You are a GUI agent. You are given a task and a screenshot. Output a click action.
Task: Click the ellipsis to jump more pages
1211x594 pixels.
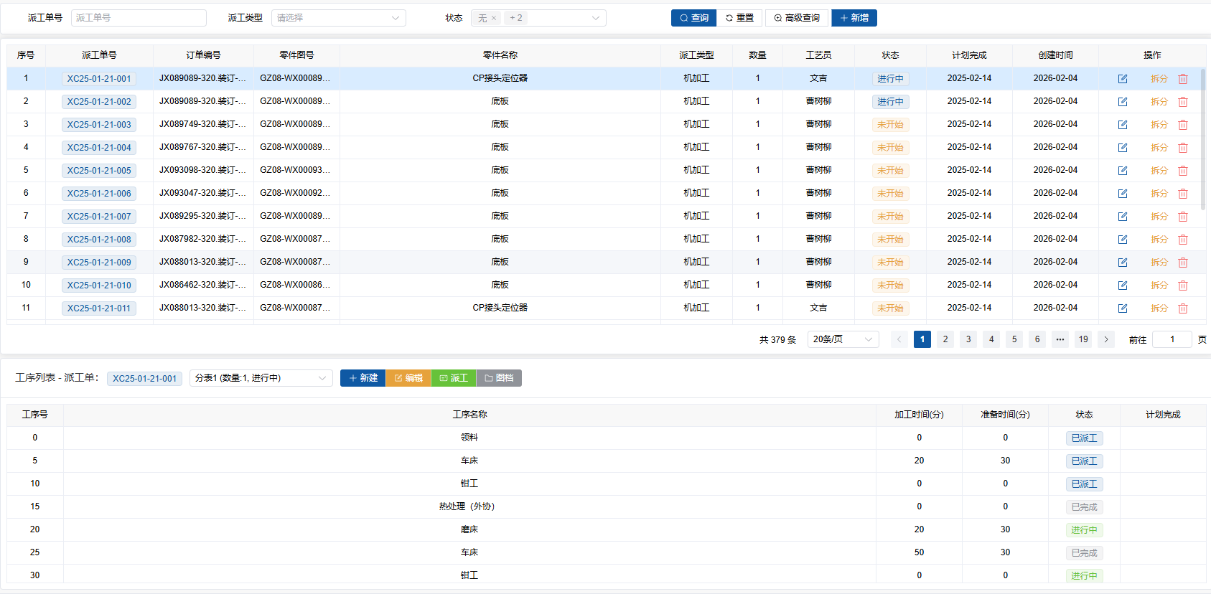1060,339
